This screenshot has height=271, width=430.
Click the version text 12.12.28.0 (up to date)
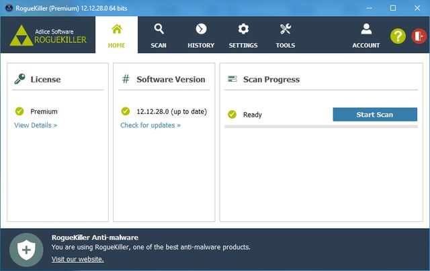tap(172, 111)
